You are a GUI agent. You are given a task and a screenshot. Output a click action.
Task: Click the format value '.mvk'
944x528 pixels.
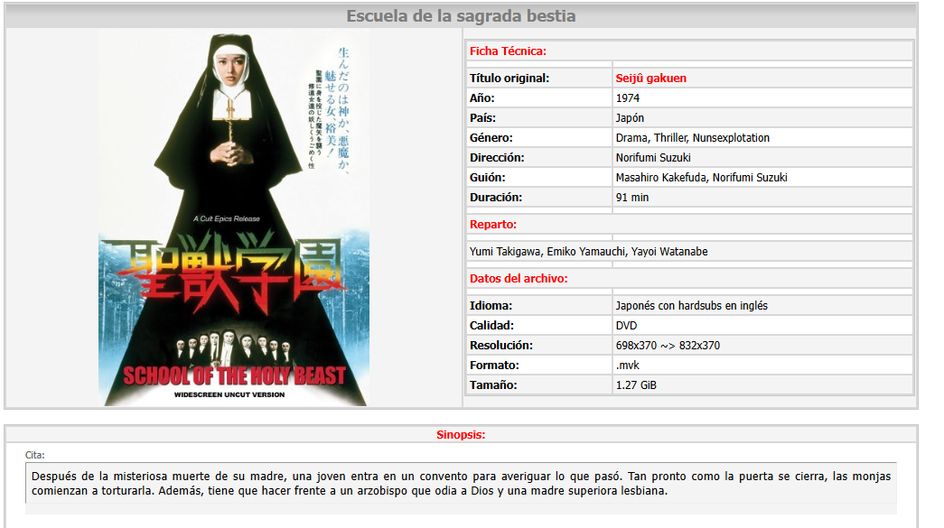click(627, 366)
